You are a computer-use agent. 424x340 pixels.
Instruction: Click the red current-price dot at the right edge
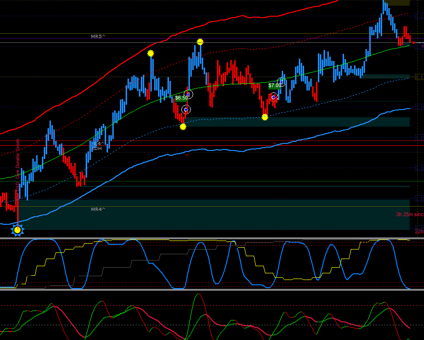click(x=414, y=43)
